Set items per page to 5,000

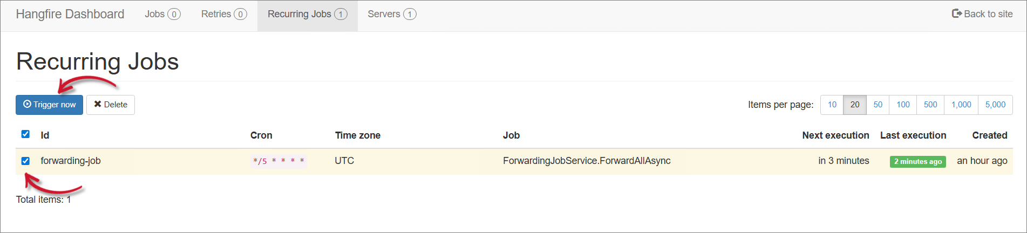pos(995,105)
